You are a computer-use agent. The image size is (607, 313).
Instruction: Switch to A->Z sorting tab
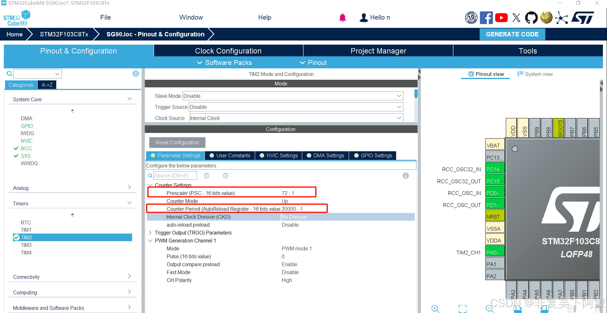click(x=47, y=85)
